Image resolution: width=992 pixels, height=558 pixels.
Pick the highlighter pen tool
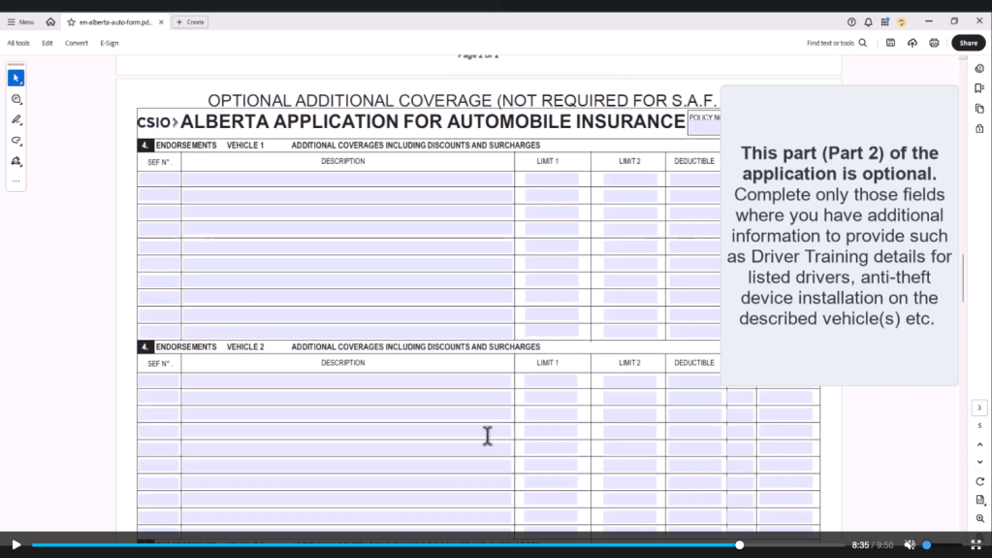coord(16,119)
